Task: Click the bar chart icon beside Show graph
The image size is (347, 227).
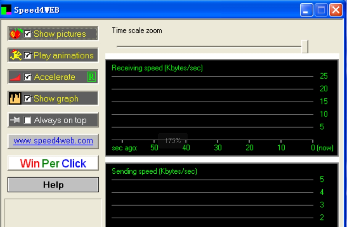Action: 15,99
